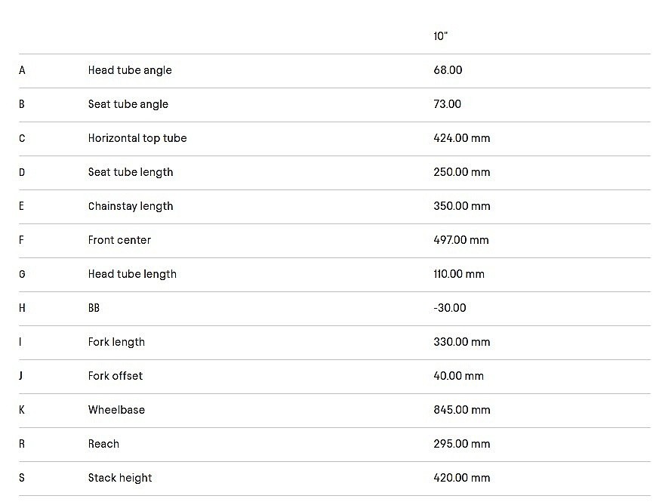Click the Front center row label

point(119,240)
